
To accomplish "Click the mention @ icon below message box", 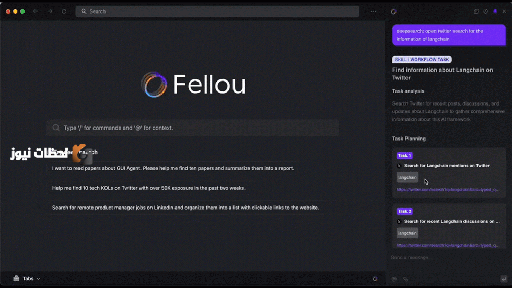I will 394,279.
